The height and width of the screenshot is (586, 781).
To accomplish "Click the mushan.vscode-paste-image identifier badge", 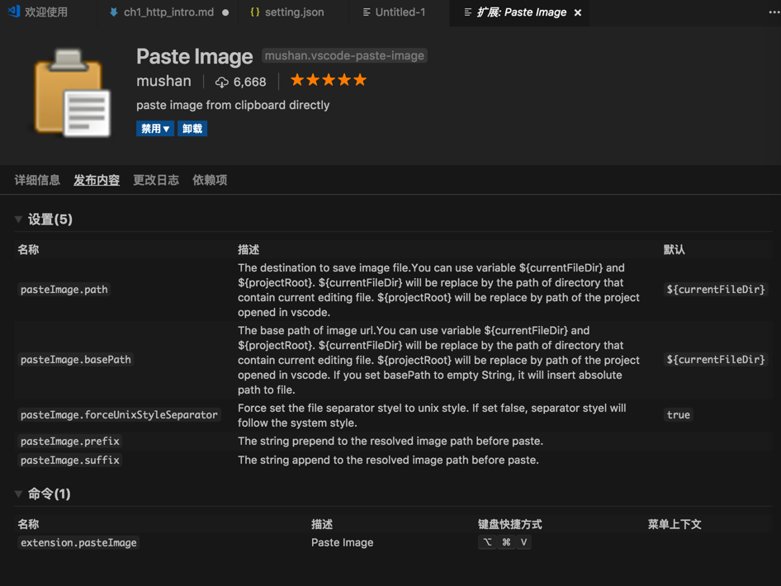I will pos(344,56).
